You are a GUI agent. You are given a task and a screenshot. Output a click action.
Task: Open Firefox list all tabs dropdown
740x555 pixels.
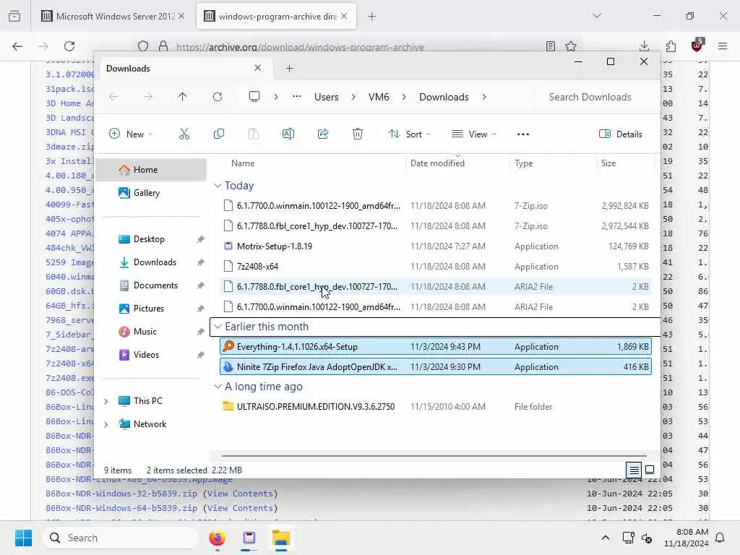[597, 16]
